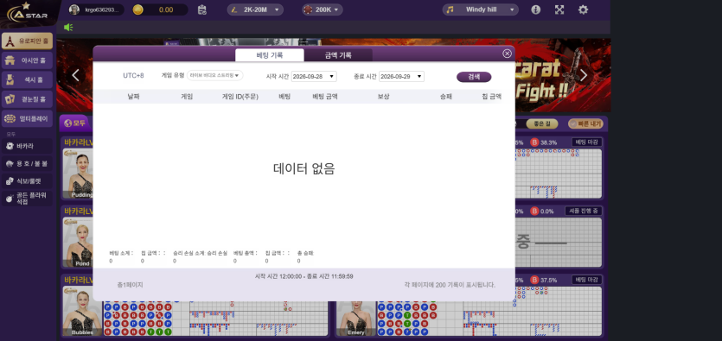Click the 37.5% banker percentage badge
This screenshot has width=722, height=341.
click(544, 280)
